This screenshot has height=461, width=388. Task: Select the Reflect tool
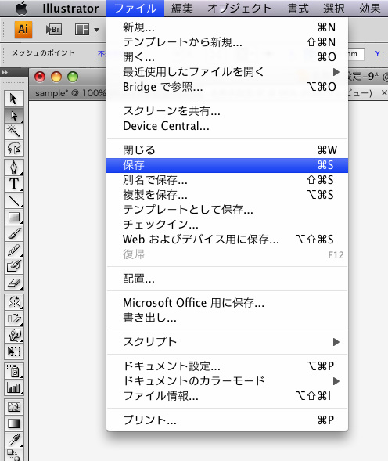pyautogui.click(x=14, y=302)
